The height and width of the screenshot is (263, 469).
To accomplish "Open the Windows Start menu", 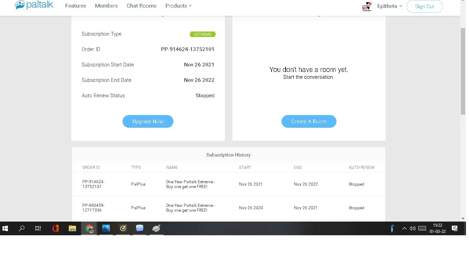I will [x=5, y=228].
